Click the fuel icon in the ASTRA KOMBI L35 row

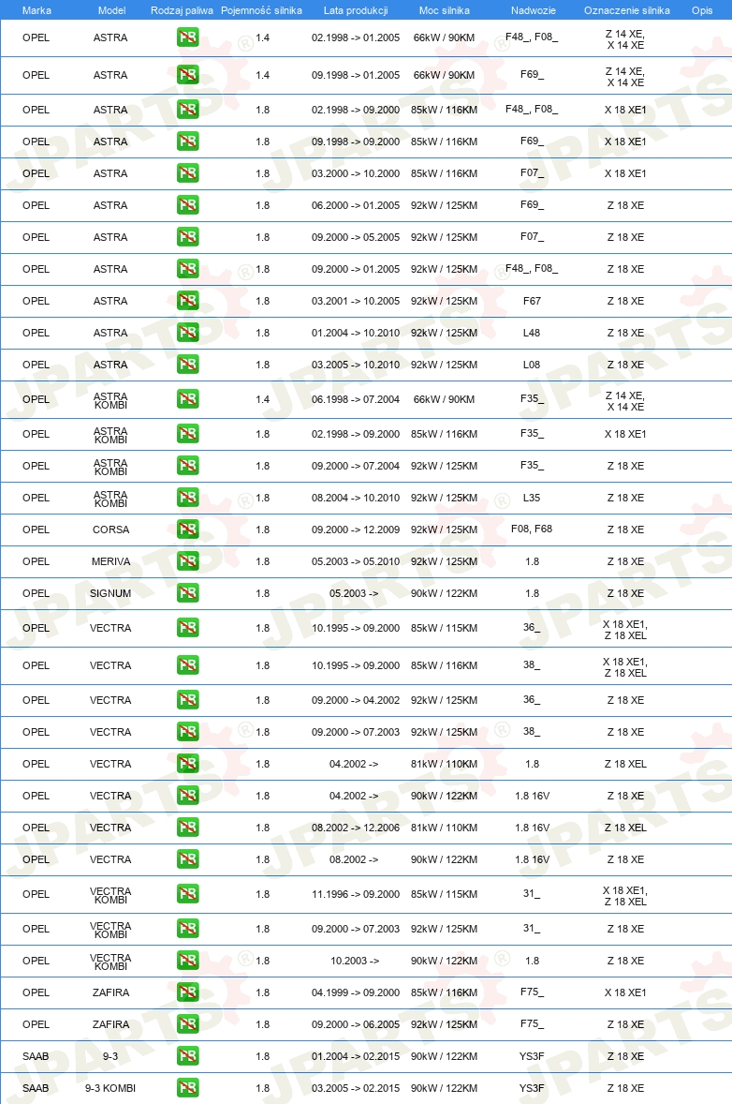tap(188, 497)
